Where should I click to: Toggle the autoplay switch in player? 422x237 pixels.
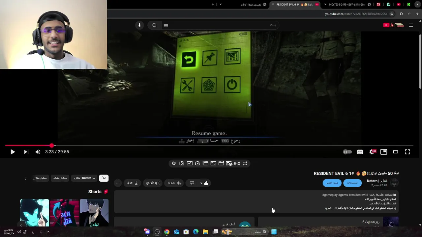click(x=347, y=152)
